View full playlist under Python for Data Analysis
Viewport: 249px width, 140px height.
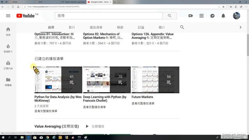coord(46,111)
